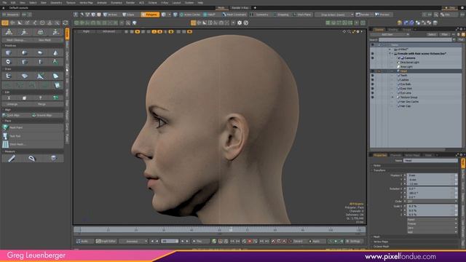Choose the cut (scissors) edit icon
This screenshot has height=262, width=466.
9,98
